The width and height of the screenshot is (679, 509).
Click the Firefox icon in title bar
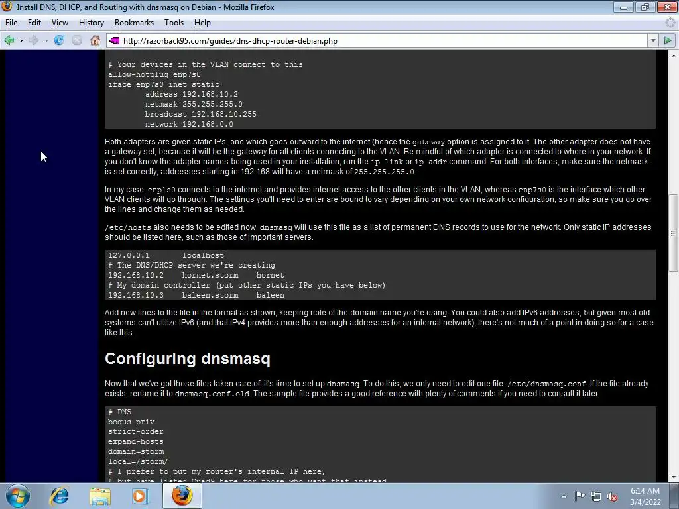tap(7, 7)
